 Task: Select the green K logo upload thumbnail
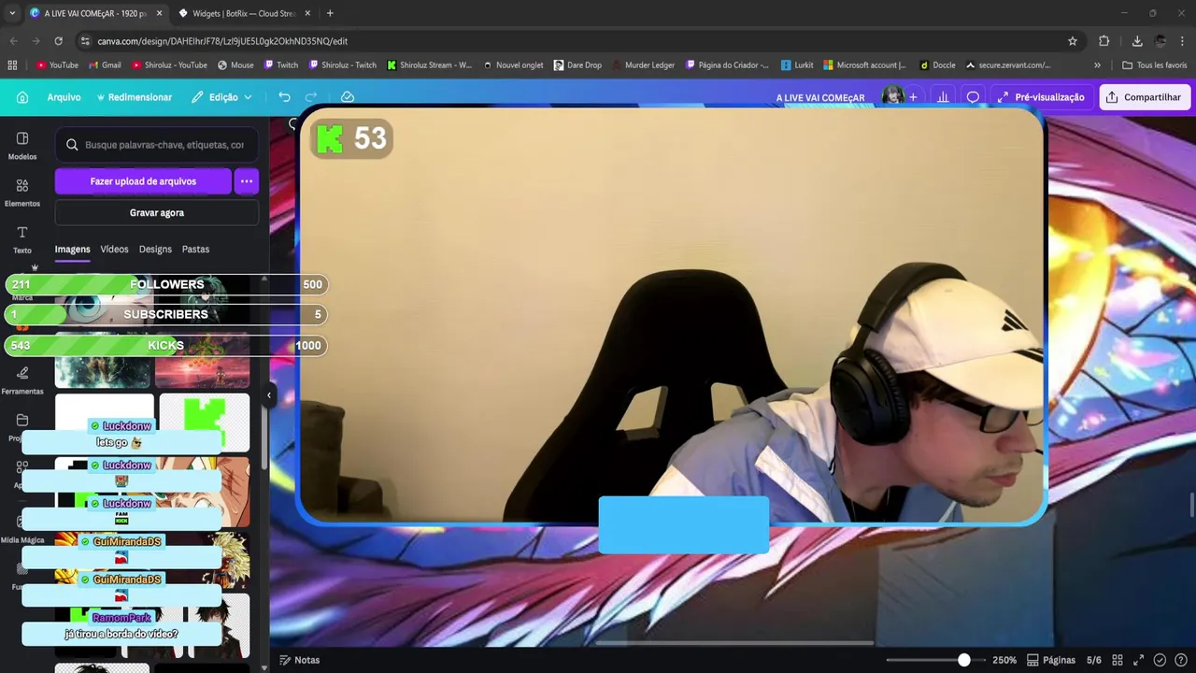pyautogui.click(x=205, y=421)
